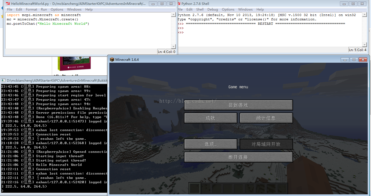Click 成就 achievements button
The width and height of the screenshot is (371, 196).
(211, 118)
